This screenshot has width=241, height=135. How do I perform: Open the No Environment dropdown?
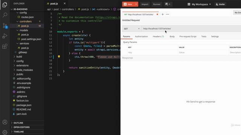tap(237, 12)
